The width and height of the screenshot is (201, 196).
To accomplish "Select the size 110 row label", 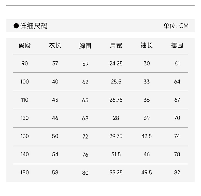I will pyautogui.click(x=25, y=100).
